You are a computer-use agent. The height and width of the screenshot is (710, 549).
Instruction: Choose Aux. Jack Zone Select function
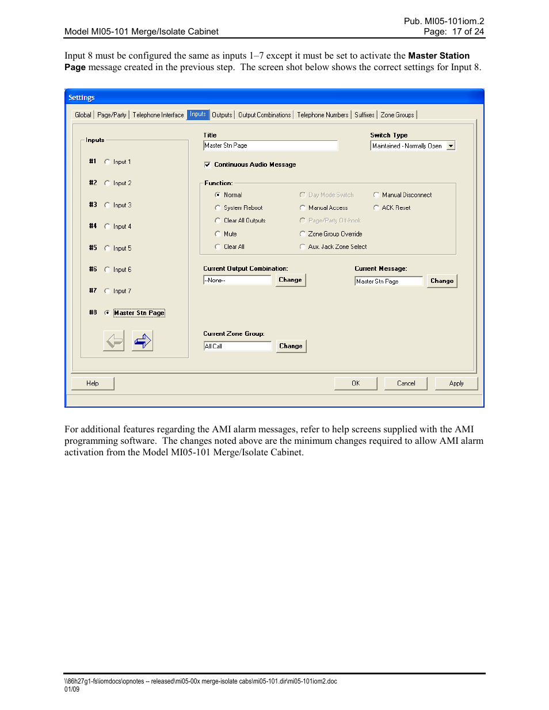pos(303,247)
